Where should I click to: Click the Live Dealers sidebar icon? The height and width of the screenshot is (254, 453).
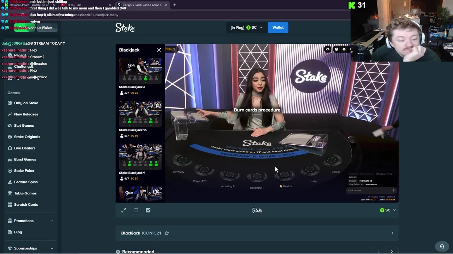click(x=10, y=148)
